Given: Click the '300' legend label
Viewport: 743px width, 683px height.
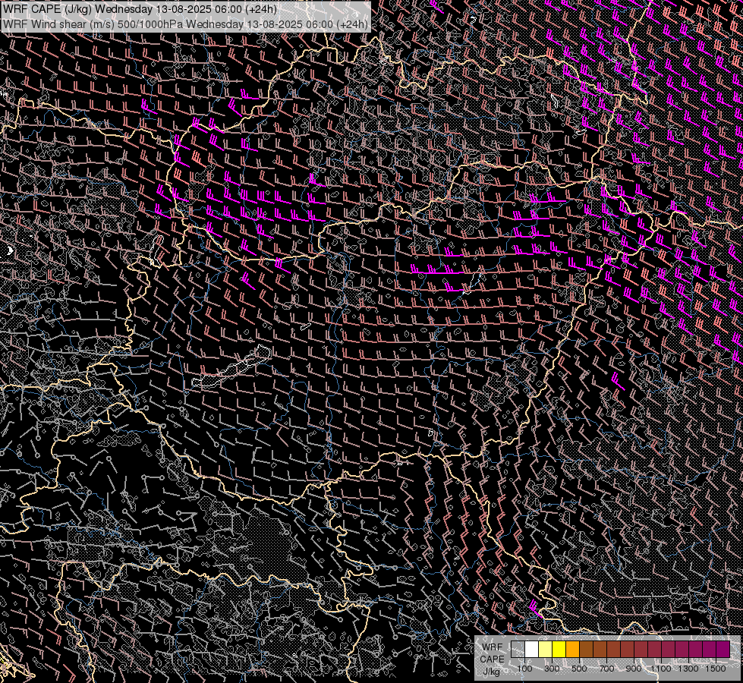Looking at the screenshot, I should (x=552, y=669).
